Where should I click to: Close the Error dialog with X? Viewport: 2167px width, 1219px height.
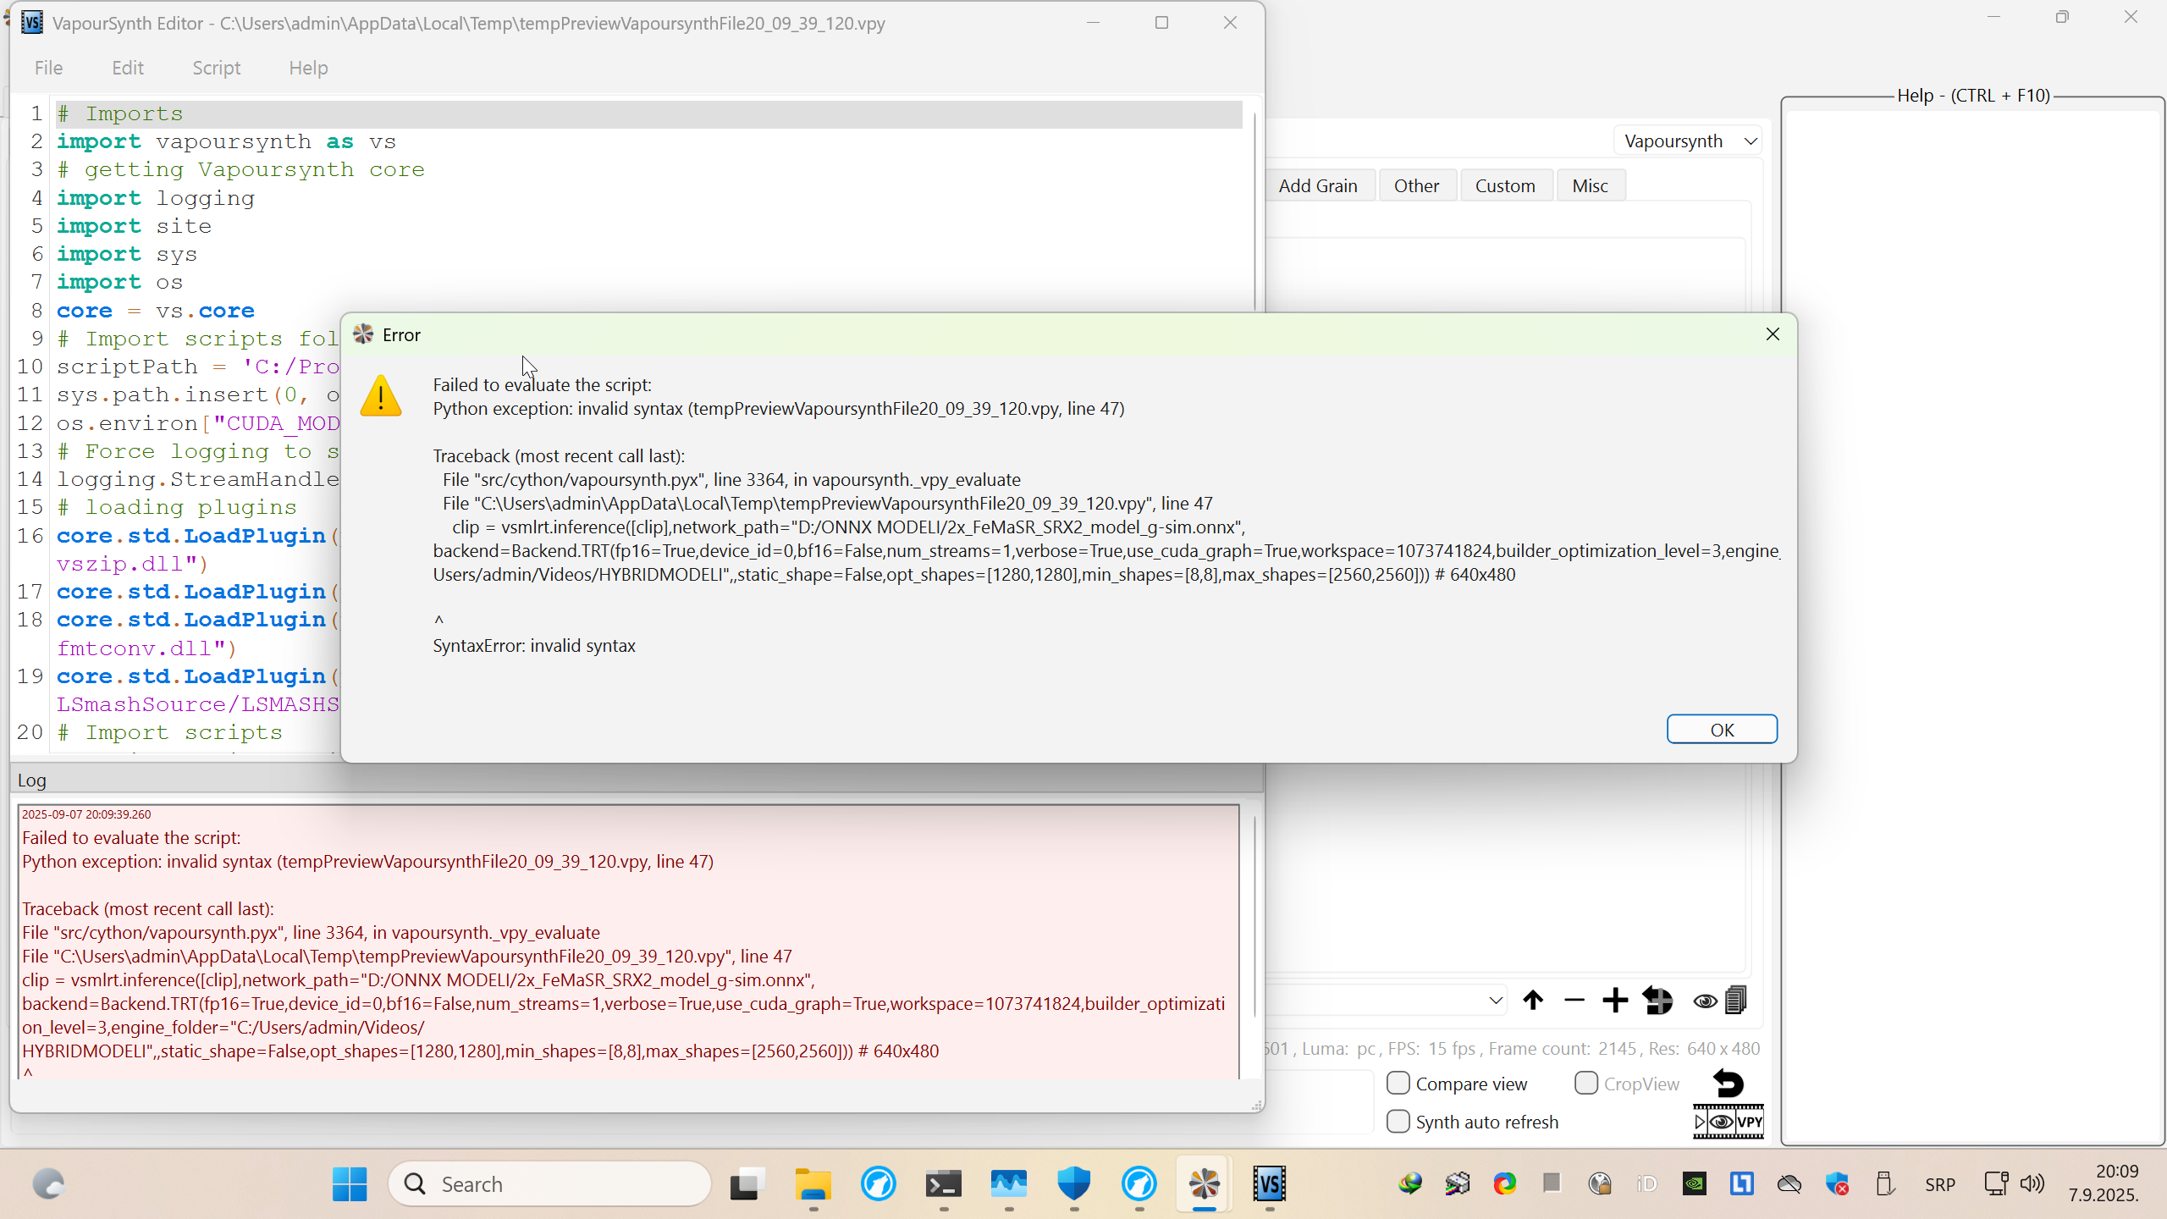tap(1773, 334)
